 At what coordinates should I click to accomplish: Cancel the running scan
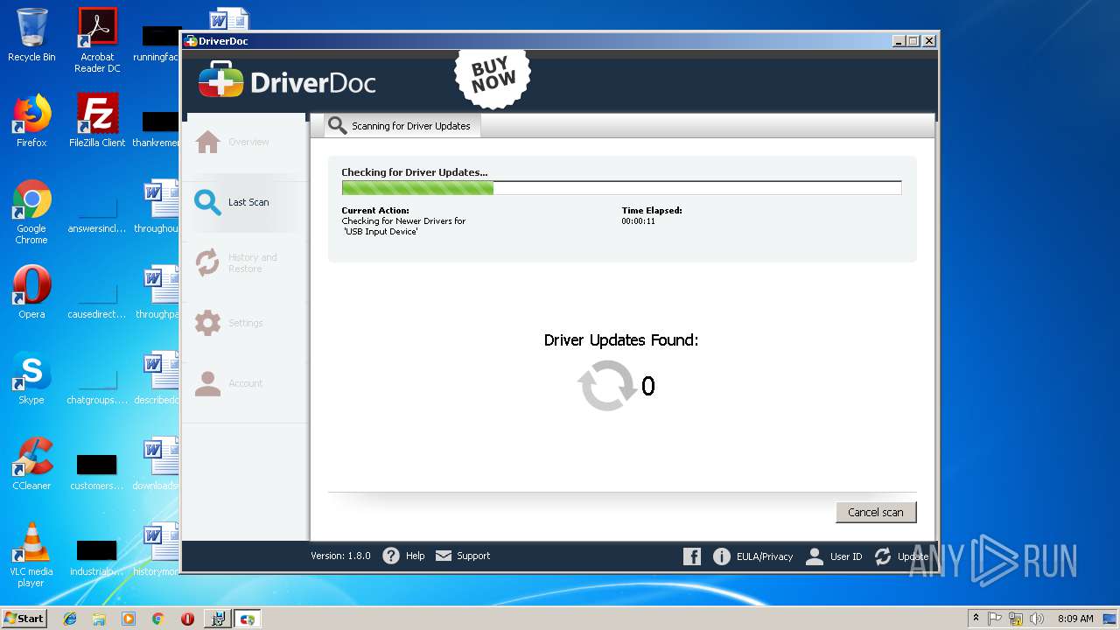[x=876, y=512]
